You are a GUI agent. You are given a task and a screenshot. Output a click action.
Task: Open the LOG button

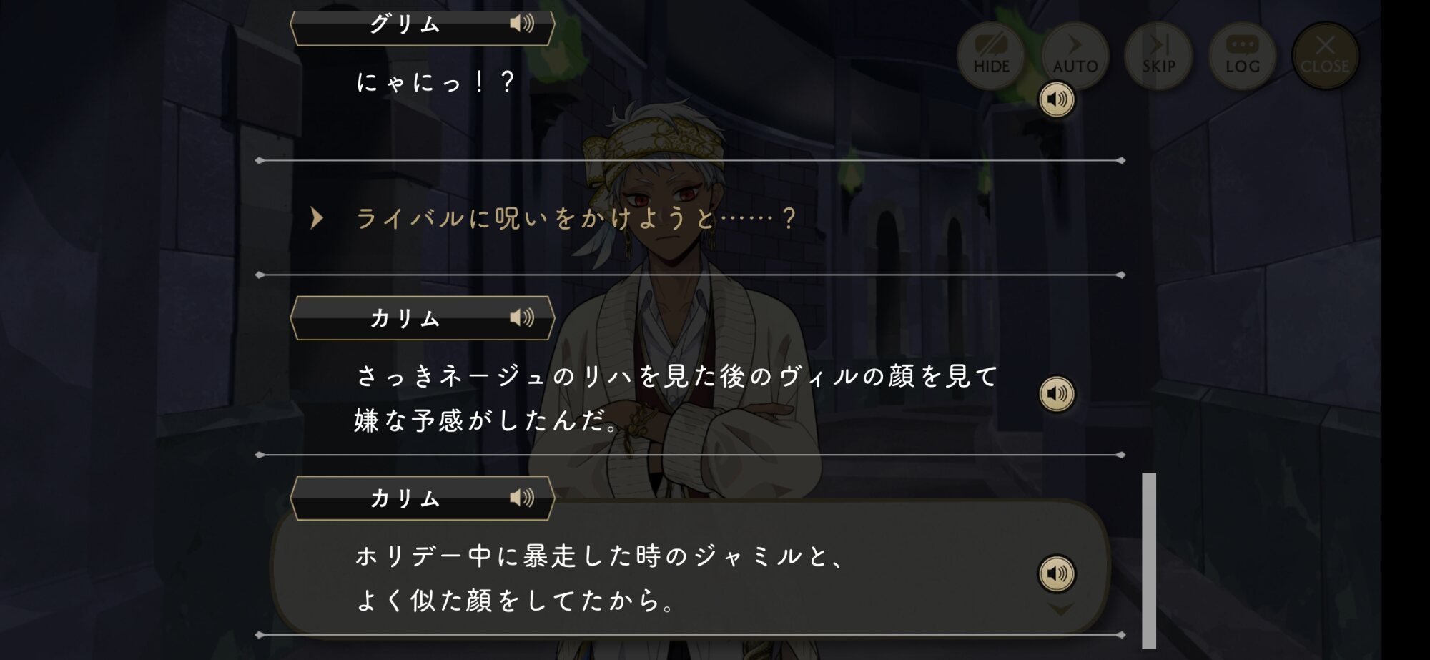1242,56
